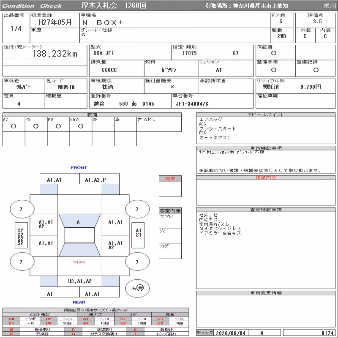Screen dimensions: 338x338
Task: Click the ヤブレ cell under 客室内張
Action: pos(170,221)
